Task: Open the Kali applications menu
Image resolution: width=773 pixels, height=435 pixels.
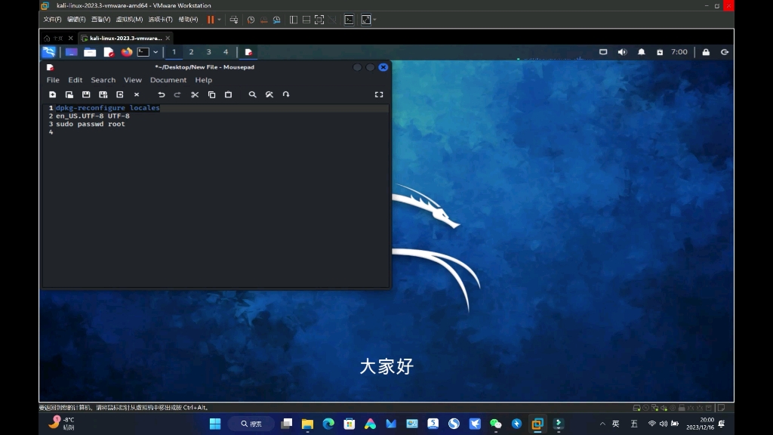Action: point(49,52)
